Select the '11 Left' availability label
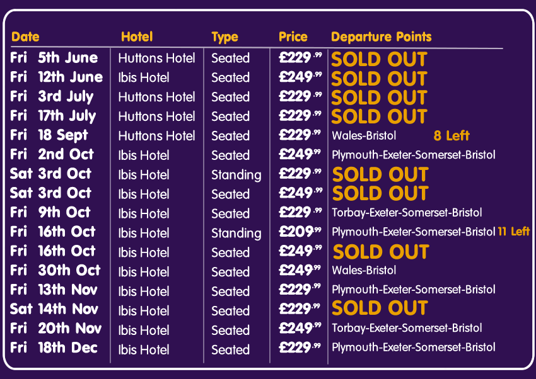Screen dimensions: 536x379 513,232
